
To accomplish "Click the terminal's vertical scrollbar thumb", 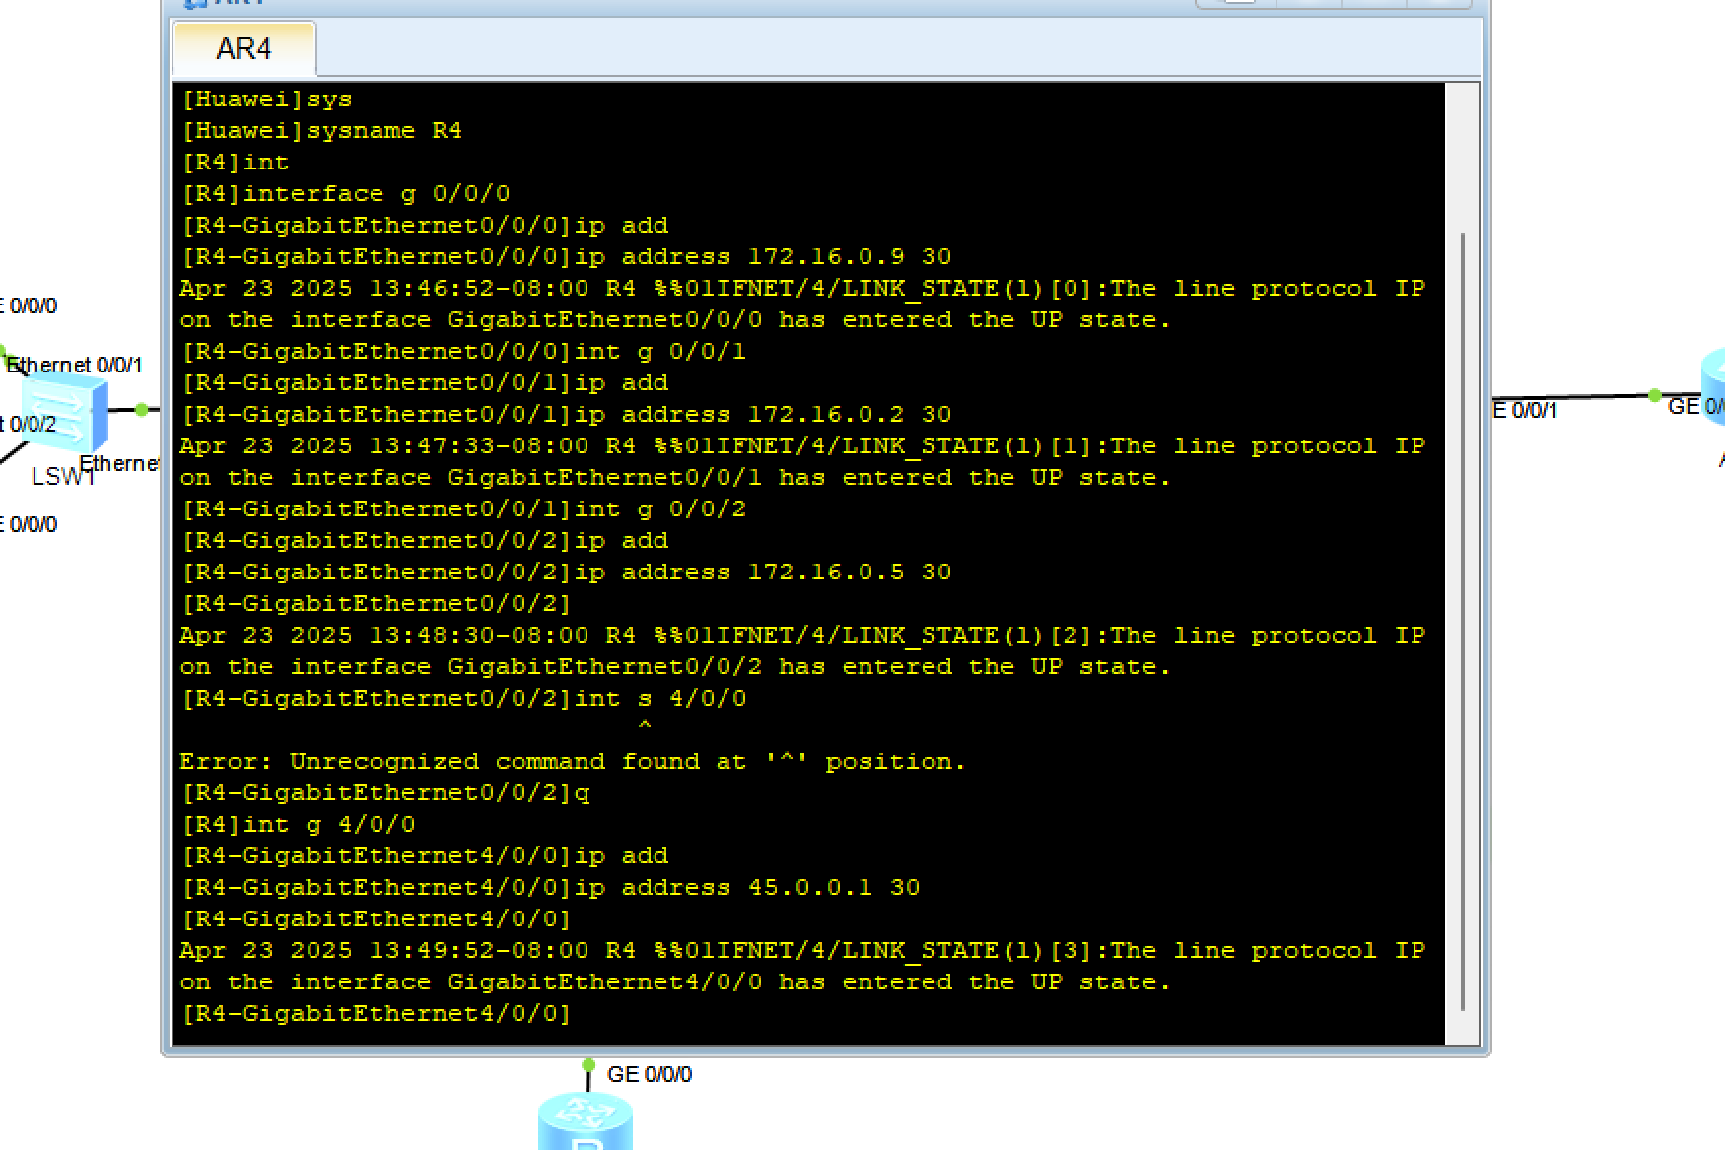I will click(1463, 621).
